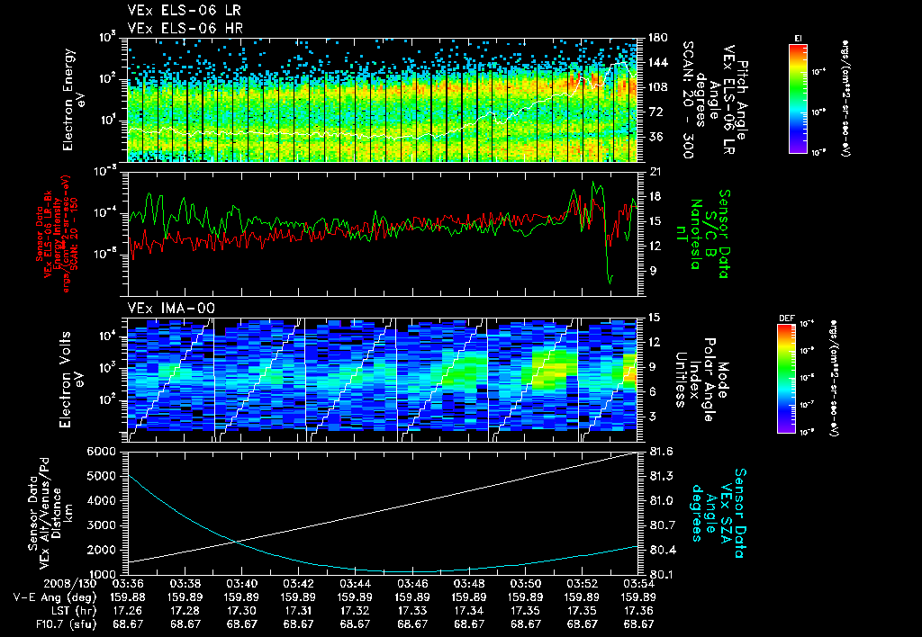Click the EI color scale bar
The width and height of the screenshot is (922, 637).
click(798, 99)
